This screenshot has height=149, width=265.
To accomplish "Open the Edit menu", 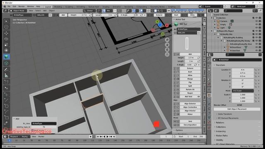I will click(14, 7).
